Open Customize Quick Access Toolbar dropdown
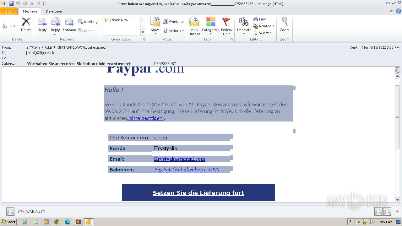 pos(46,4)
